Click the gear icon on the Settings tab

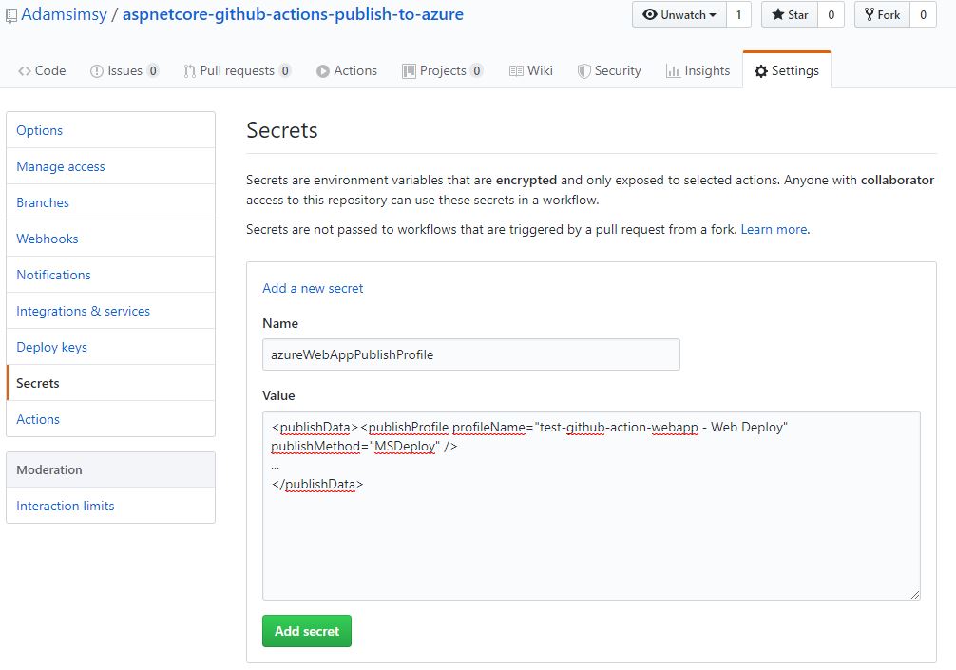tap(760, 68)
